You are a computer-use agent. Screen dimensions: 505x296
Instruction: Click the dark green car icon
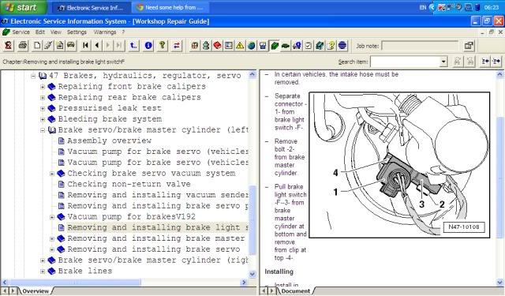[x=286, y=46]
